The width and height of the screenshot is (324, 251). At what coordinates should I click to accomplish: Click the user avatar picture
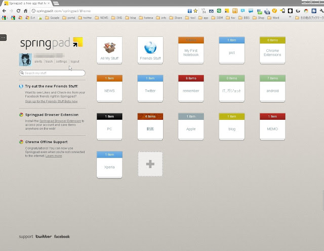(x=25, y=60)
